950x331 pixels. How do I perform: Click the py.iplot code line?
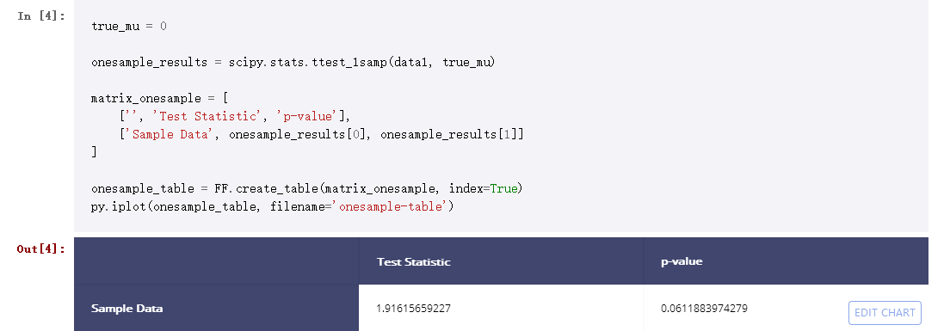click(273, 207)
